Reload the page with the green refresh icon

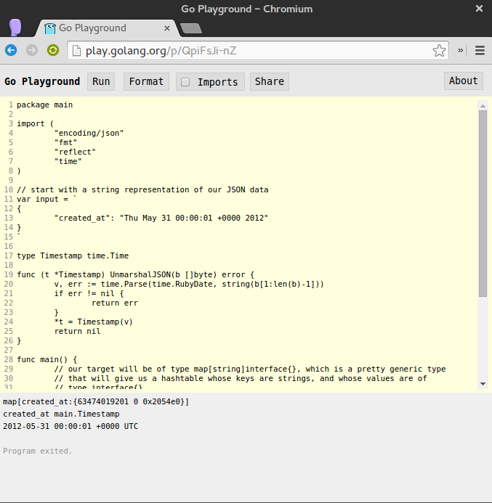(53, 50)
